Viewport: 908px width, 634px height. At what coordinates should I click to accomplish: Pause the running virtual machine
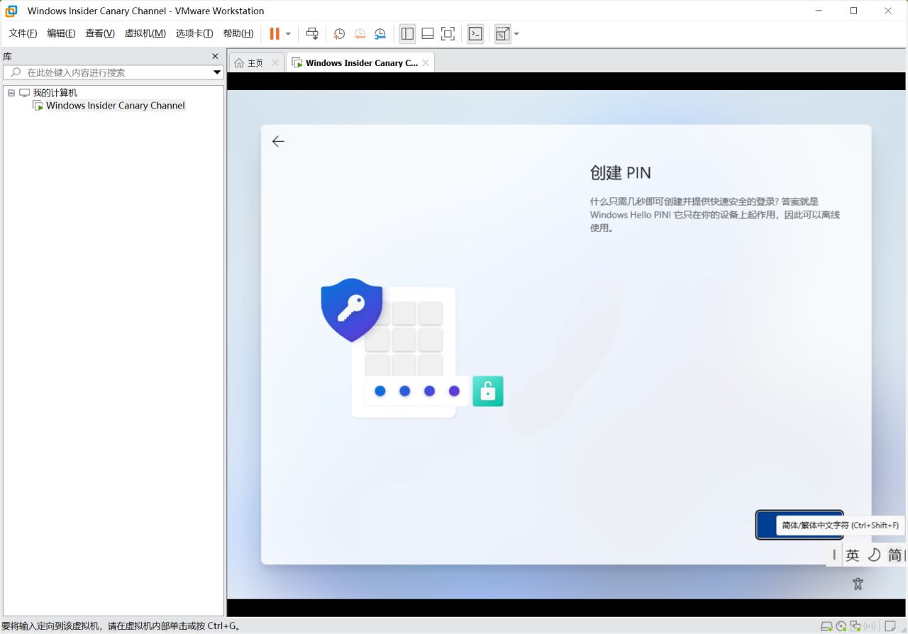[x=275, y=33]
